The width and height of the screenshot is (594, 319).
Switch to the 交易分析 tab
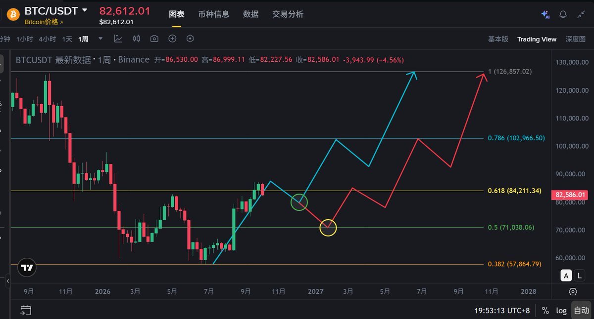coord(288,14)
